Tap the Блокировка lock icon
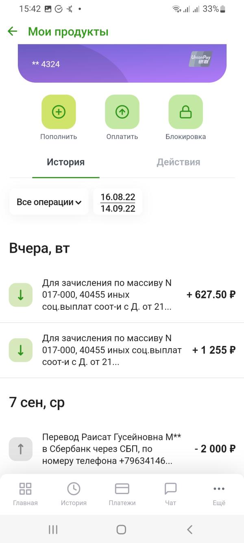Screen dimensions: 244x543 coord(185,112)
